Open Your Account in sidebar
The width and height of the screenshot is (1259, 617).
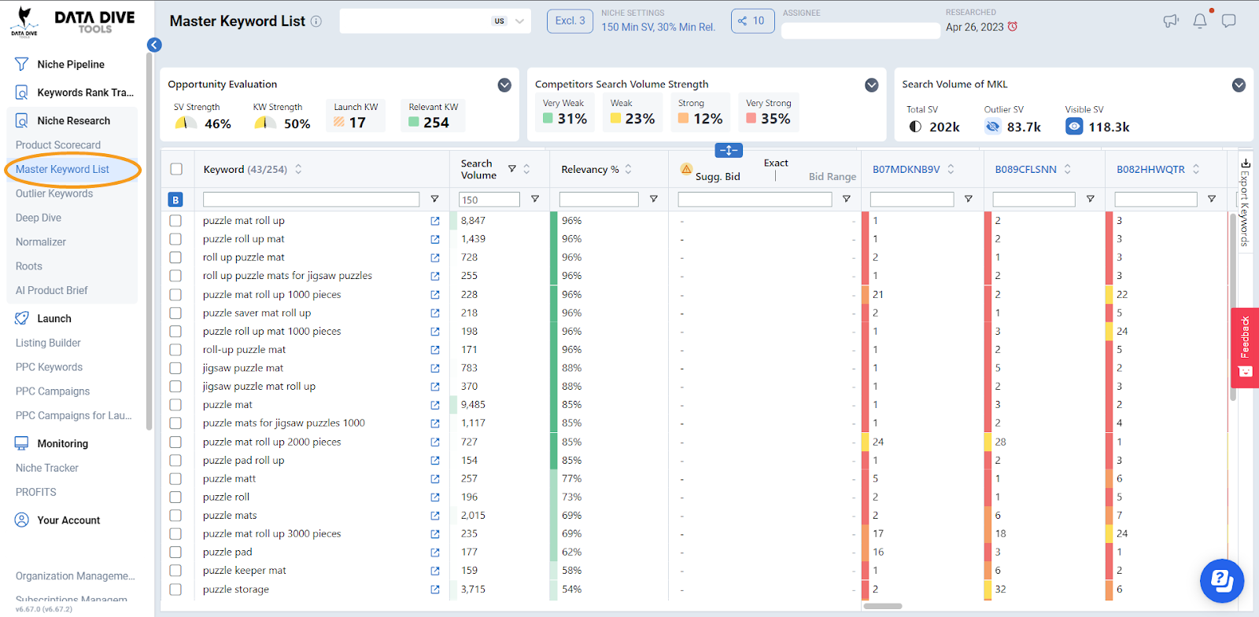point(68,520)
